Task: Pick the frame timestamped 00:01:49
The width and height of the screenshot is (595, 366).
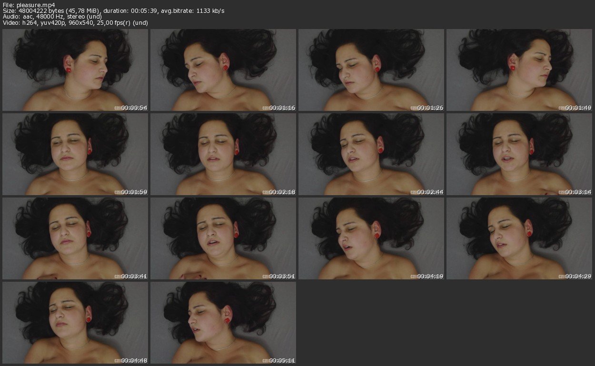Action: click(x=519, y=70)
